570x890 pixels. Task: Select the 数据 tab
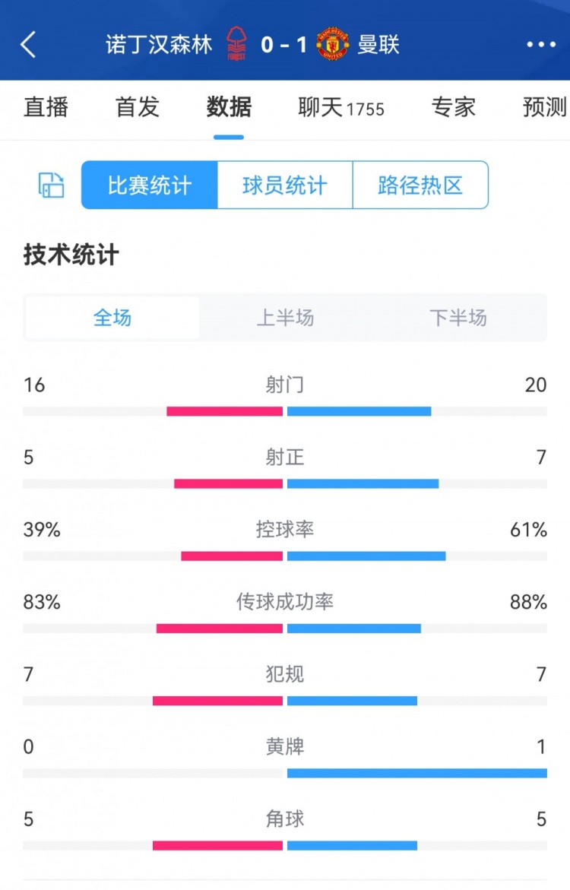pyautogui.click(x=229, y=107)
